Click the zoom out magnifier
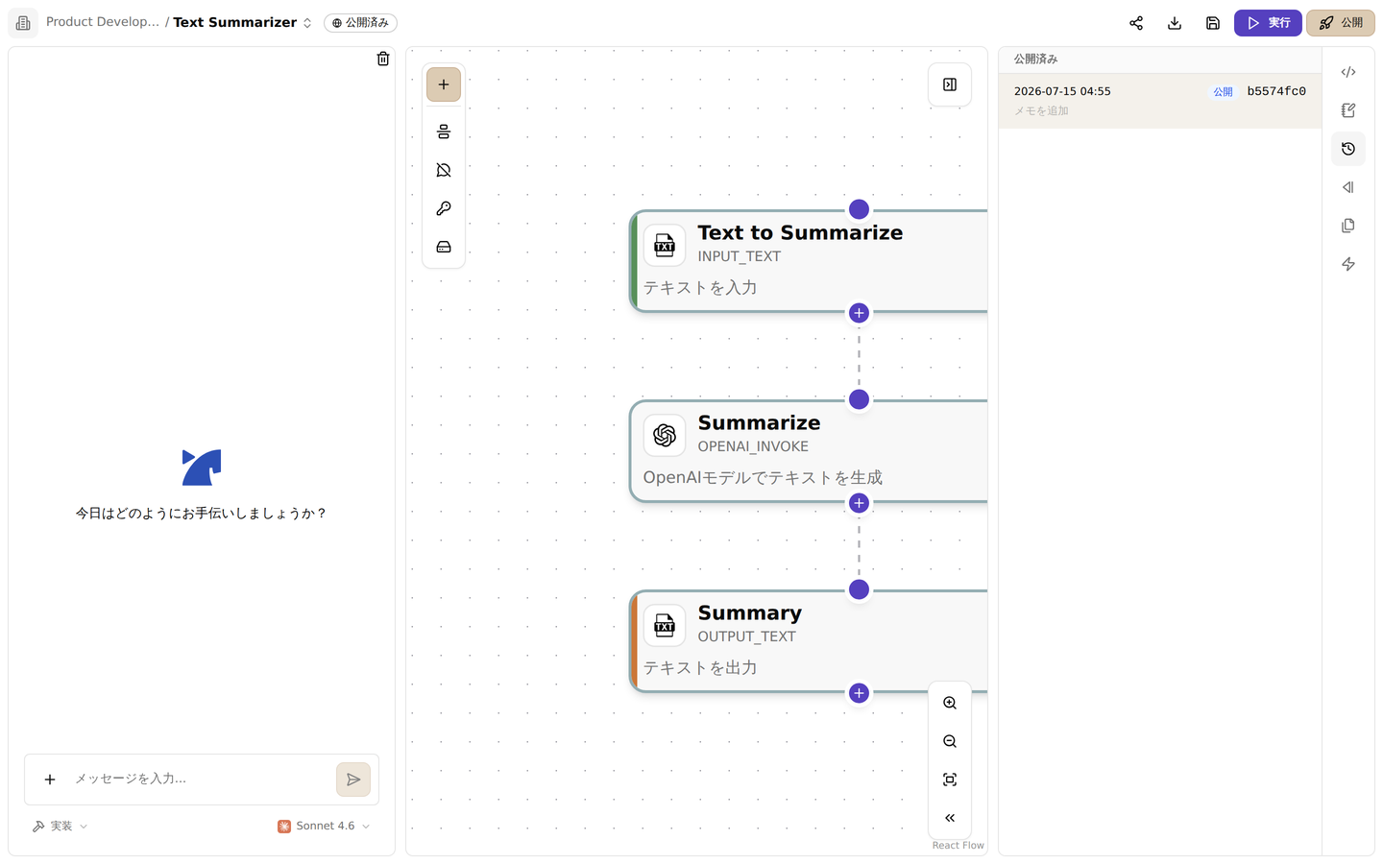The image size is (1383, 864). point(950,741)
